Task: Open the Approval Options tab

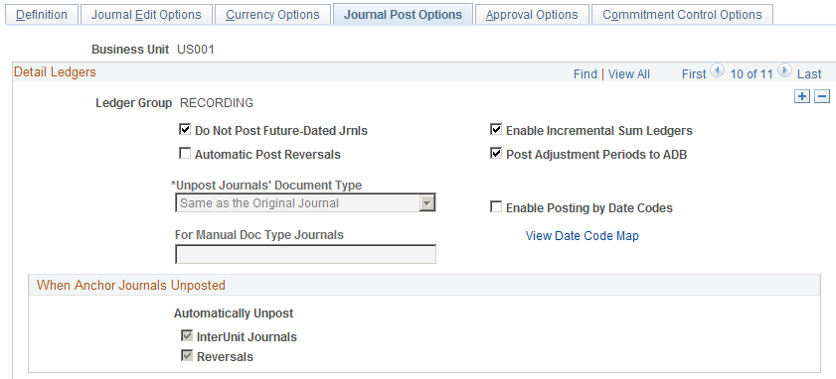Action: click(x=532, y=14)
